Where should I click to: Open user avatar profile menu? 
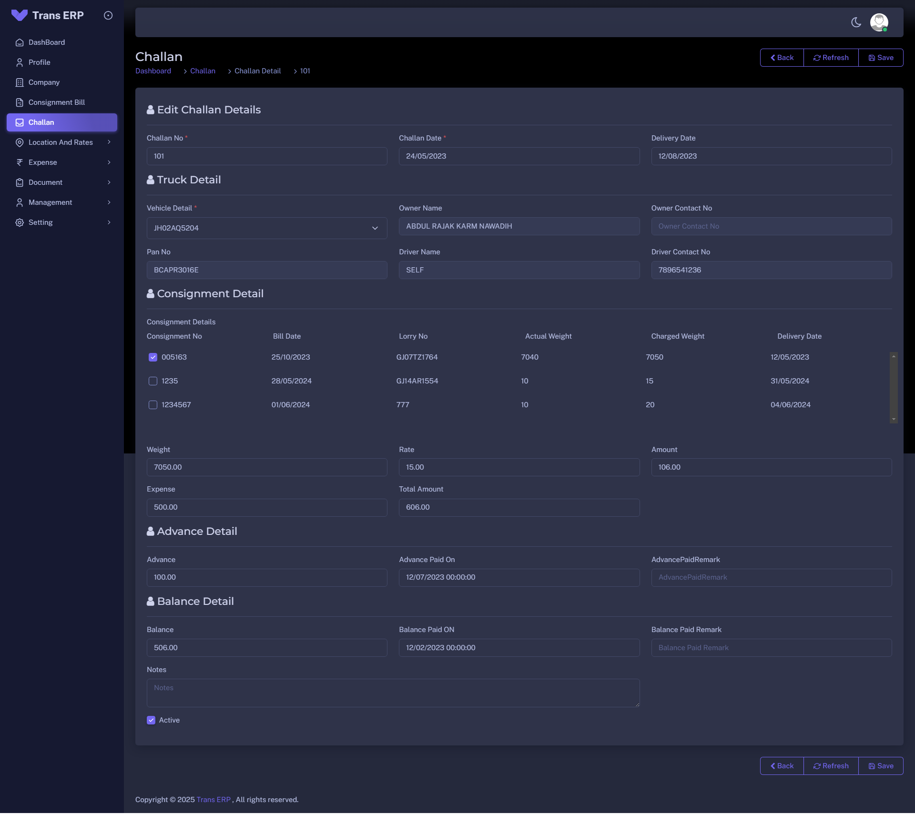[x=879, y=22]
